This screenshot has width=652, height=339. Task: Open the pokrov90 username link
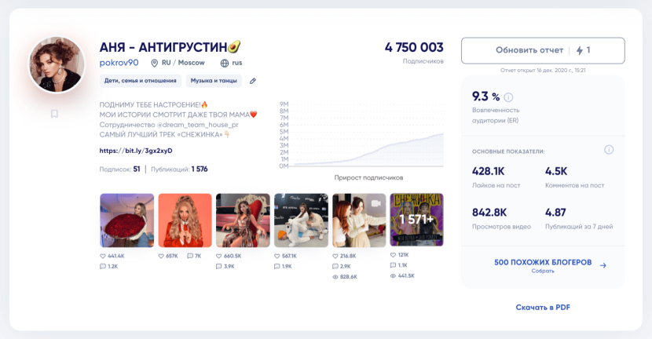(x=119, y=62)
